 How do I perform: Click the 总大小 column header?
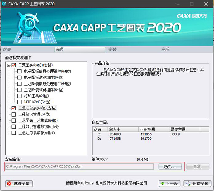point(123,129)
